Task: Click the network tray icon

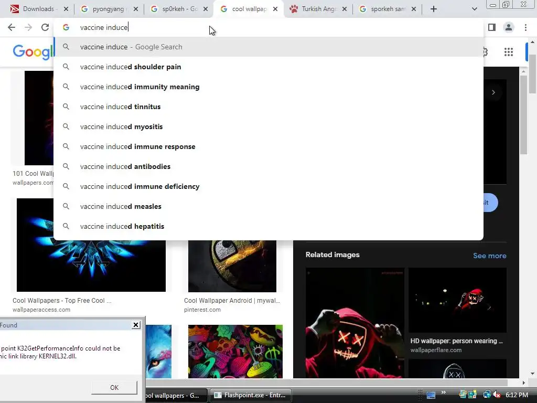Action: click(487, 395)
